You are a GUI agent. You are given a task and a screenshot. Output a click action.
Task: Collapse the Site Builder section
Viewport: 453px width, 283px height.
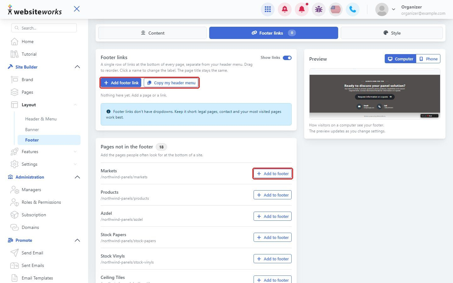point(77,67)
